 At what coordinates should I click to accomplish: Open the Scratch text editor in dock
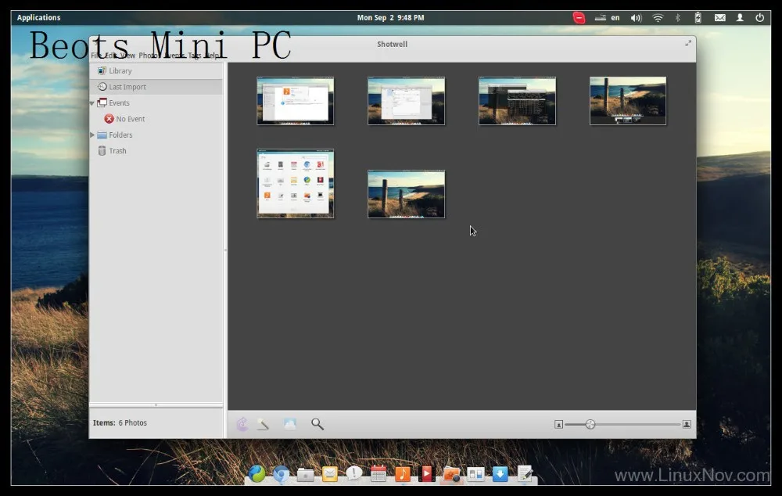(525, 473)
